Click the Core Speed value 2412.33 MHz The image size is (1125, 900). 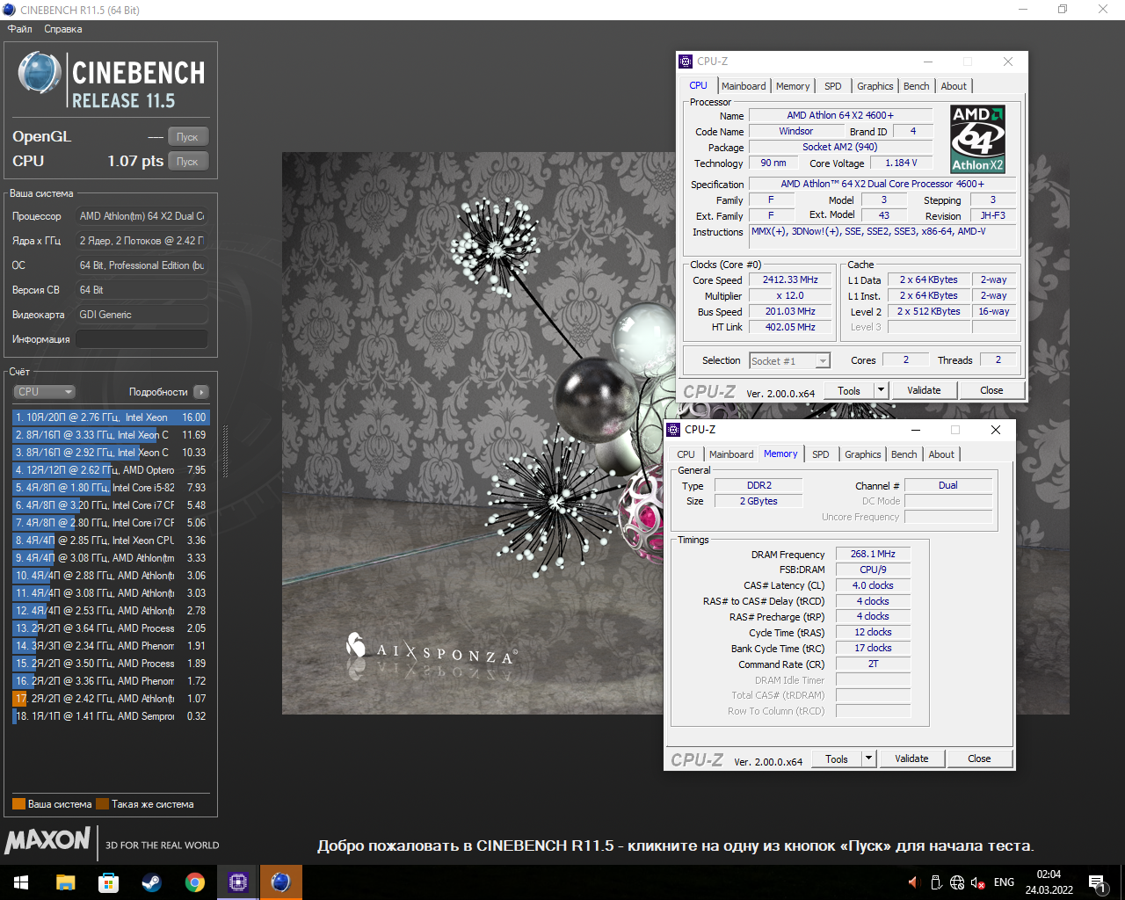click(x=790, y=280)
